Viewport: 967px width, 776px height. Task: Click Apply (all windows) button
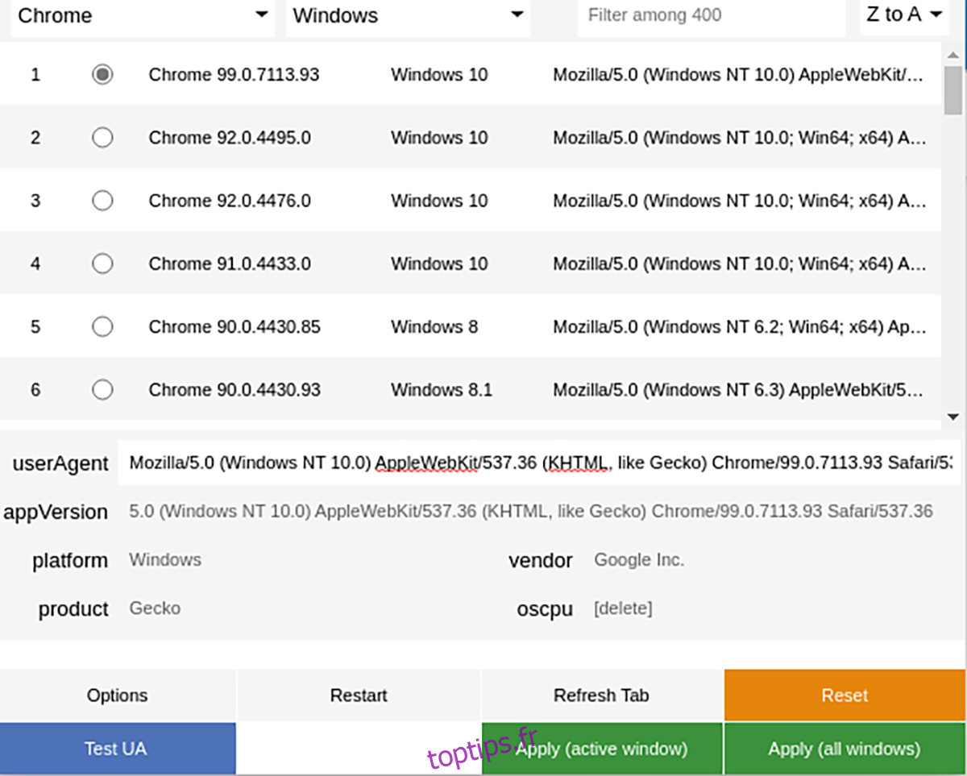[x=844, y=749]
